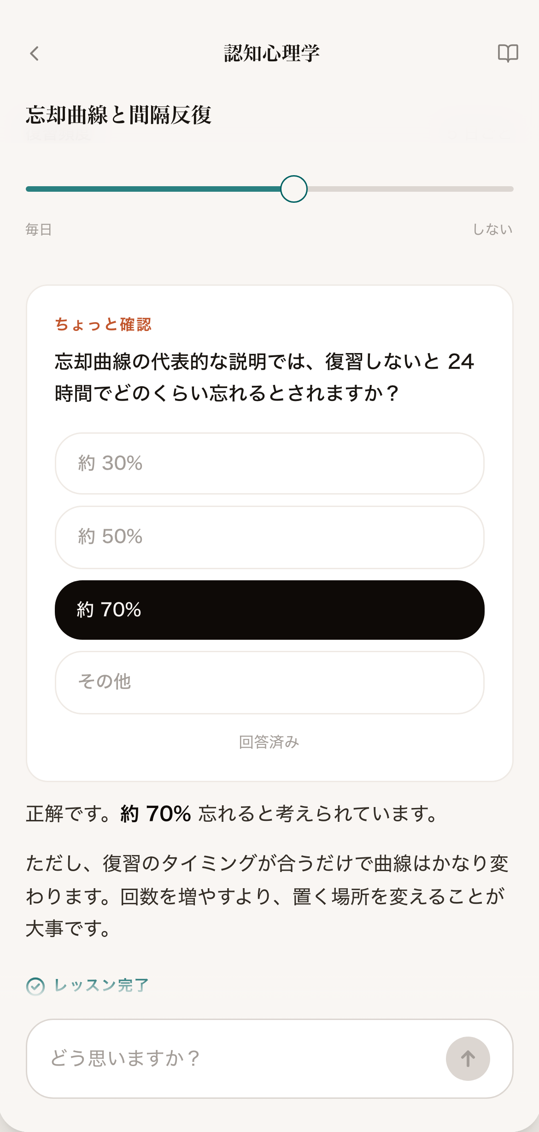
Task: Click the レッスン完了 checkmark icon
Action: point(35,986)
